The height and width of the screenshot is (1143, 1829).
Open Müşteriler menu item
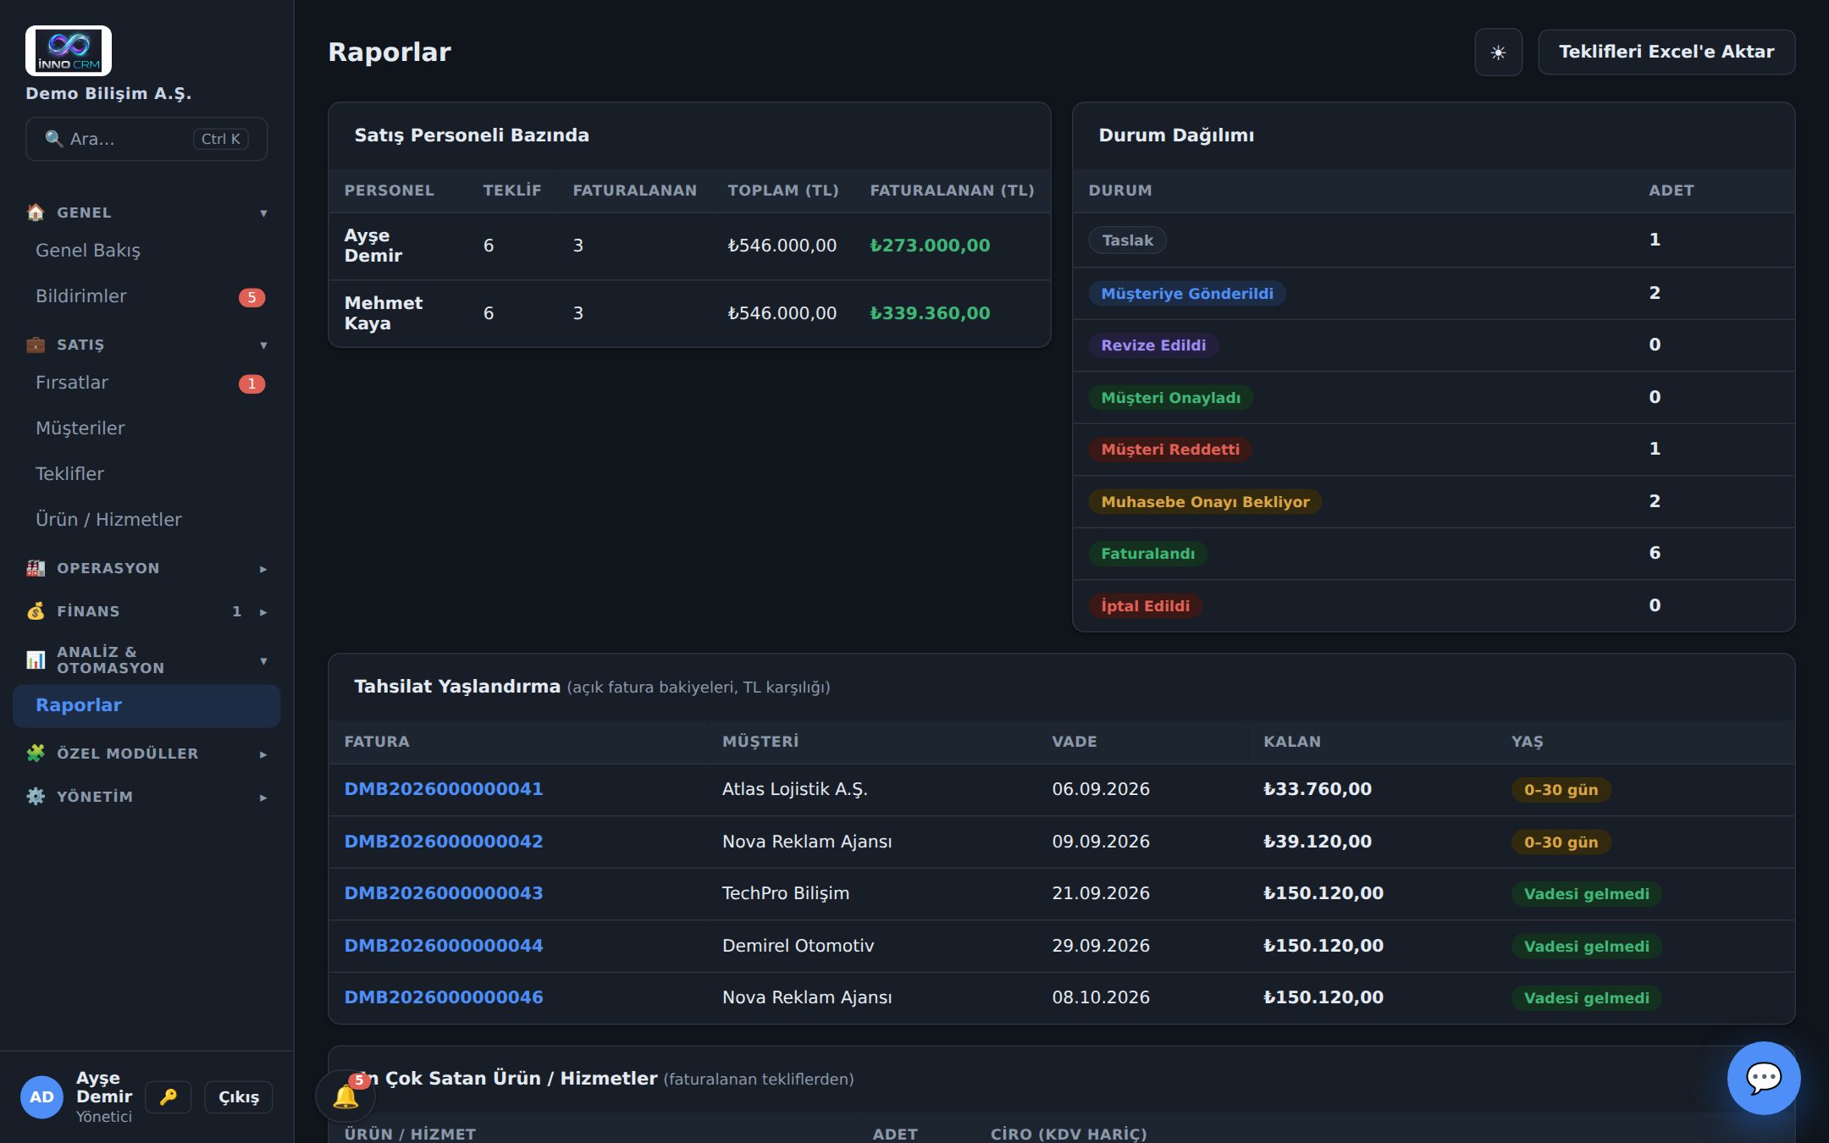pos(146,428)
